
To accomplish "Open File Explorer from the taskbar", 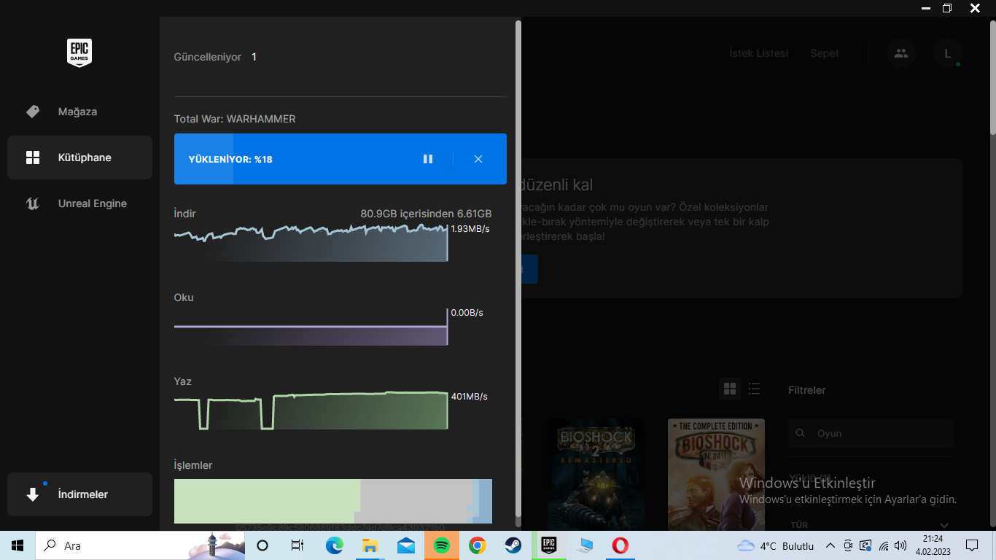I will (x=370, y=545).
